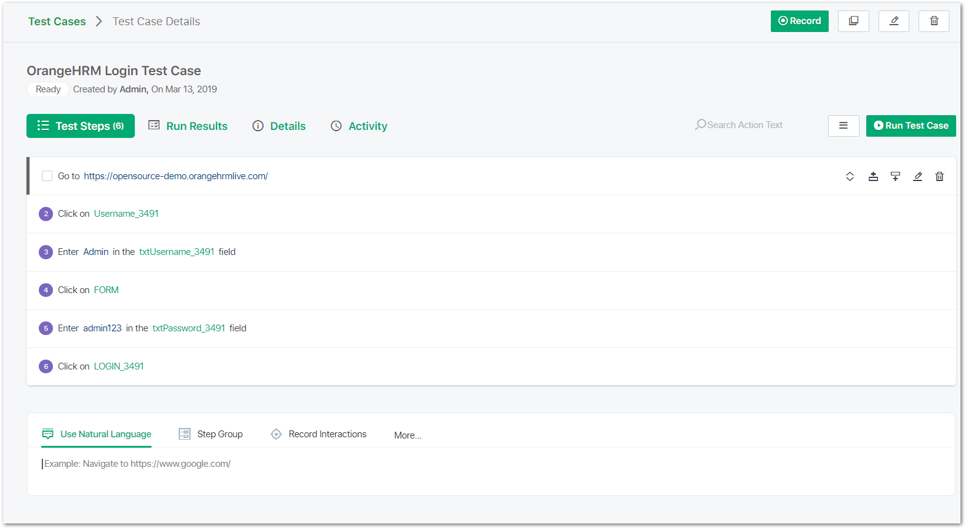The image size is (966, 529).
Task: Select step number 5 badge
Action: (46, 328)
